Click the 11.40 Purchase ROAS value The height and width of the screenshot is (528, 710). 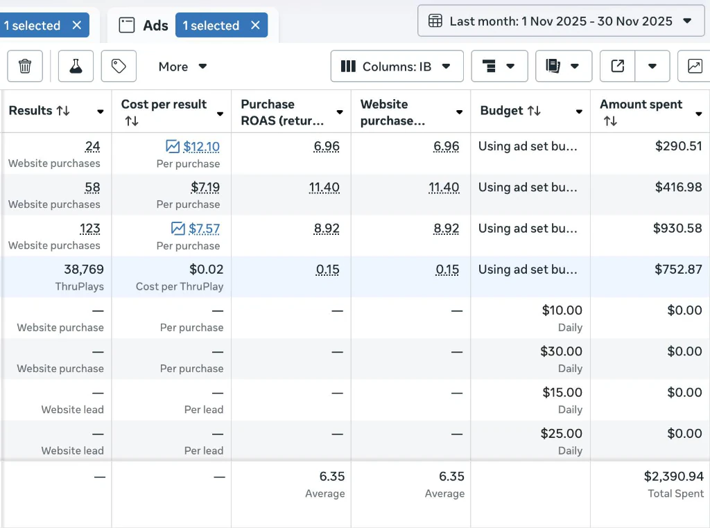point(324,187)
